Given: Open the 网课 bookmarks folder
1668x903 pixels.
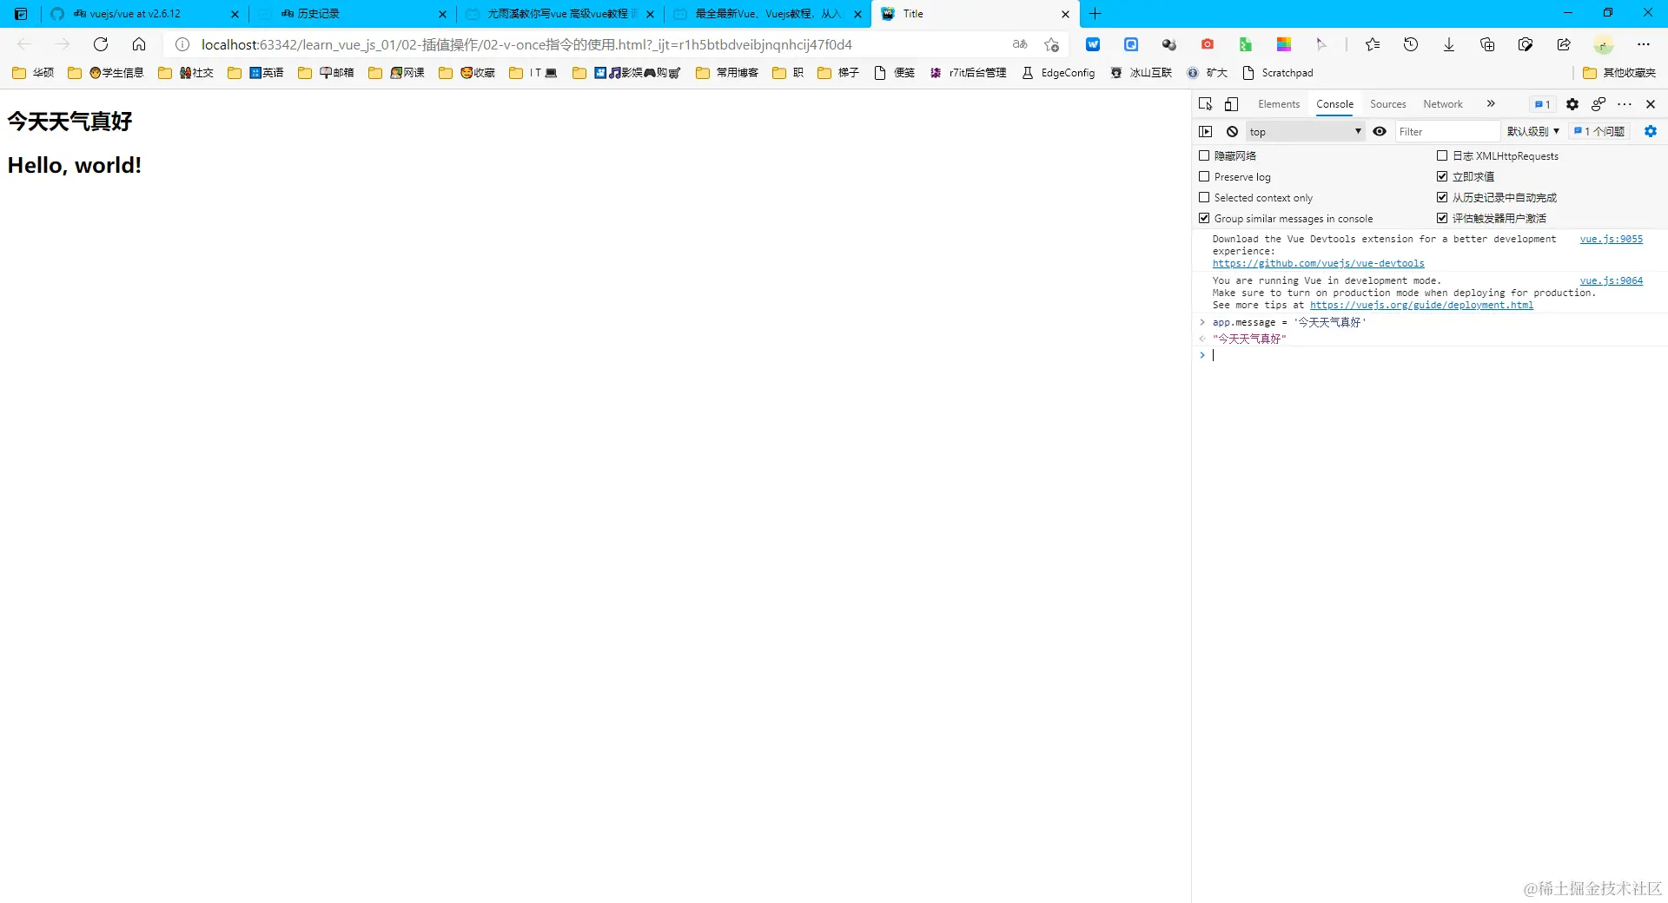Looking at the screenshot, I should coord(396,73).
